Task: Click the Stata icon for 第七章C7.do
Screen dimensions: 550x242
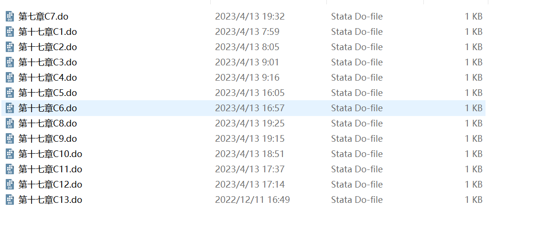Action: [10, 17]
